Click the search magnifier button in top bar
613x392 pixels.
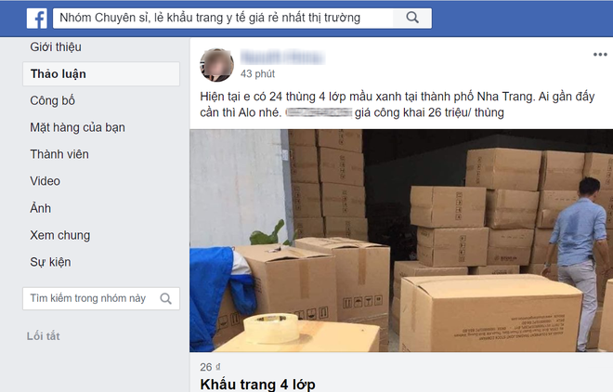(x=412, y=18)
